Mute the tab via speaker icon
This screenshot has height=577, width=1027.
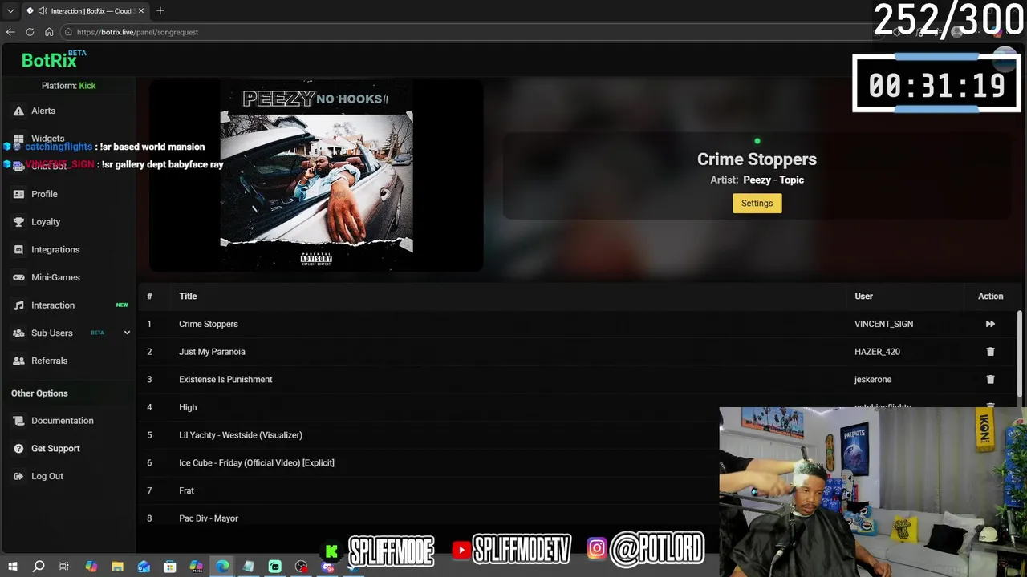[42, 11]
